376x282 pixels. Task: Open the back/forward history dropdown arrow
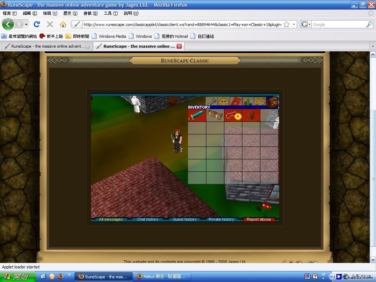(26, 24)
